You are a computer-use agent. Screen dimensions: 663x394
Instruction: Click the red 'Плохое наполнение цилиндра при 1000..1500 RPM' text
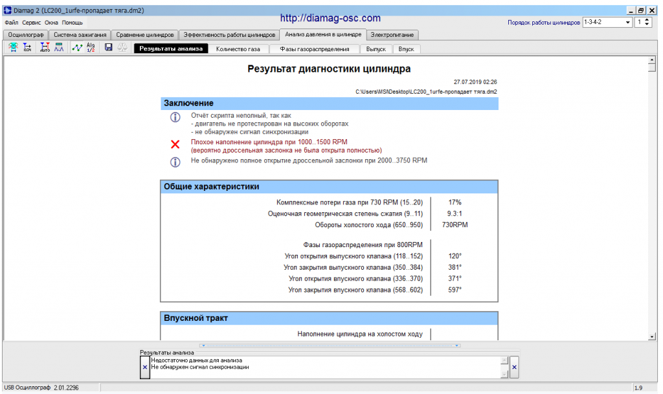point(269,142)
